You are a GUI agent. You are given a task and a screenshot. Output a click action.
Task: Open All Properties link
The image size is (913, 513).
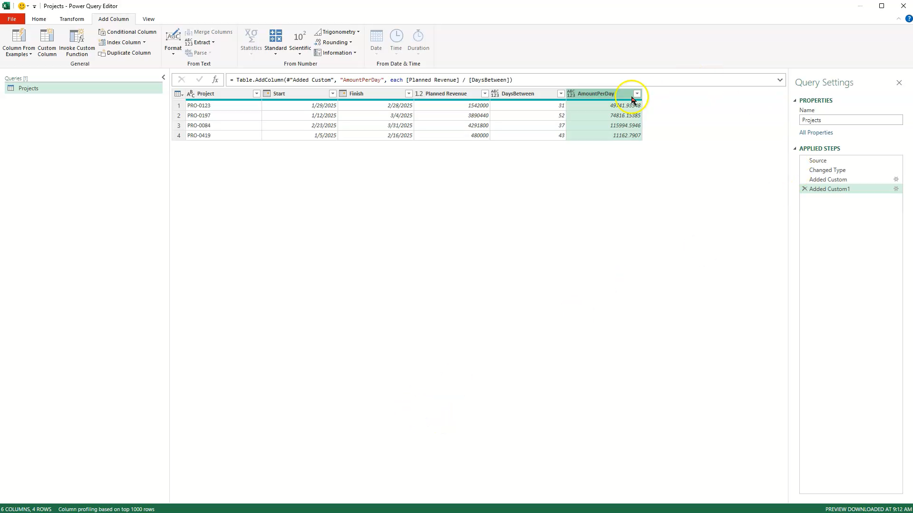coord(816,133)
